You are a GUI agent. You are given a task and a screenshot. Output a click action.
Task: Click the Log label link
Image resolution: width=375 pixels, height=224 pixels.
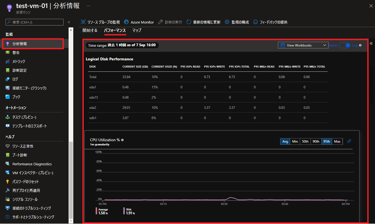(x=355, y=45)
